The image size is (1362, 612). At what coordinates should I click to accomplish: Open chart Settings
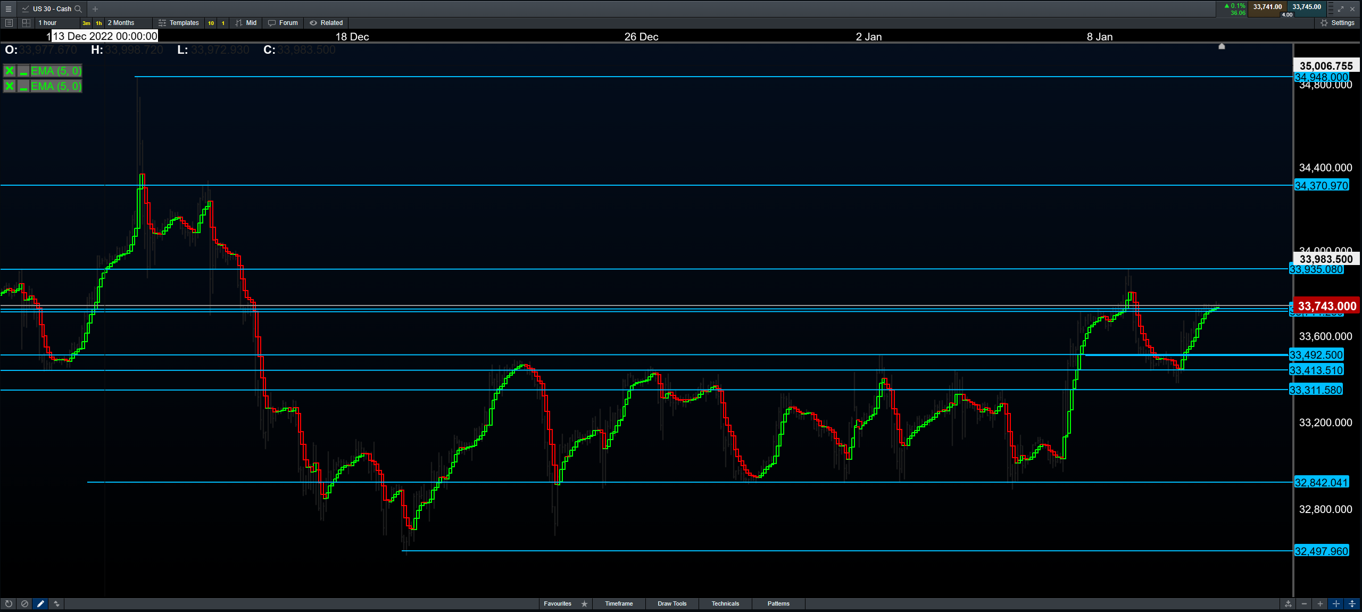click(1338, 23)
